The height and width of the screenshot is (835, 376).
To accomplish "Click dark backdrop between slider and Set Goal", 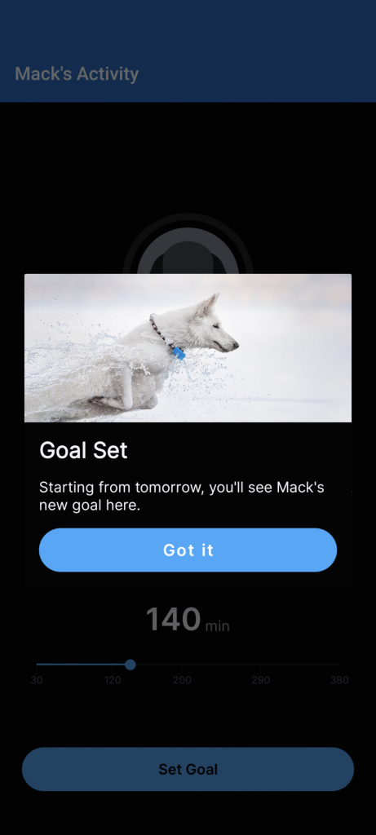I will [x=188, y=716].
